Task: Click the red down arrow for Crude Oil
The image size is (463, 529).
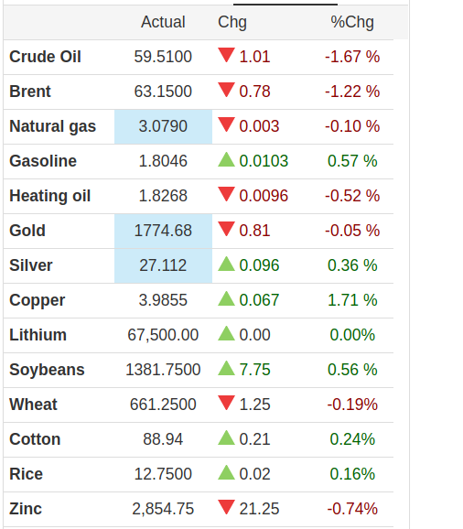Action: click(x=226, y=55)
